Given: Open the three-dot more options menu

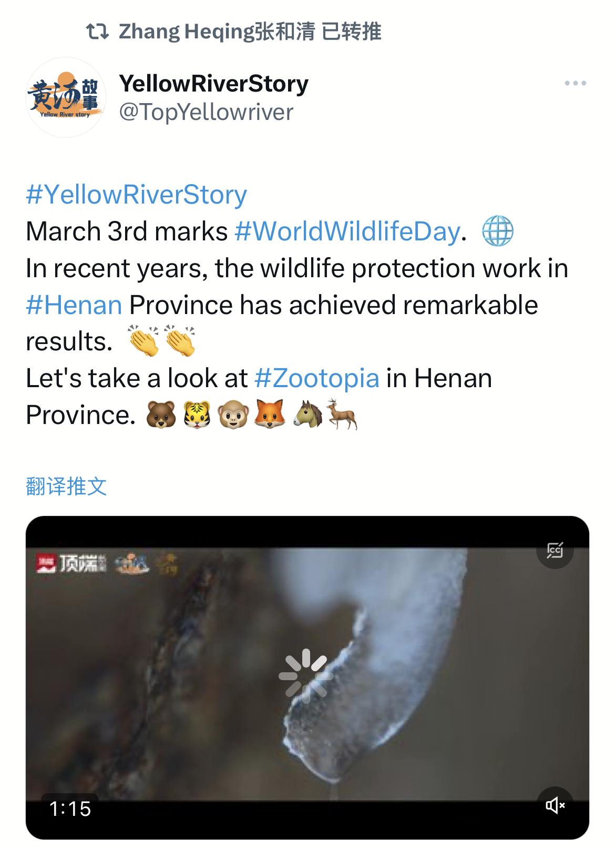Looking at the screenshot, I should pos(575,83).
